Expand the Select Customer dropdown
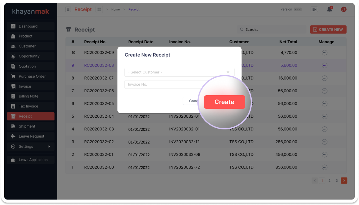 click(x=179, y=72)
